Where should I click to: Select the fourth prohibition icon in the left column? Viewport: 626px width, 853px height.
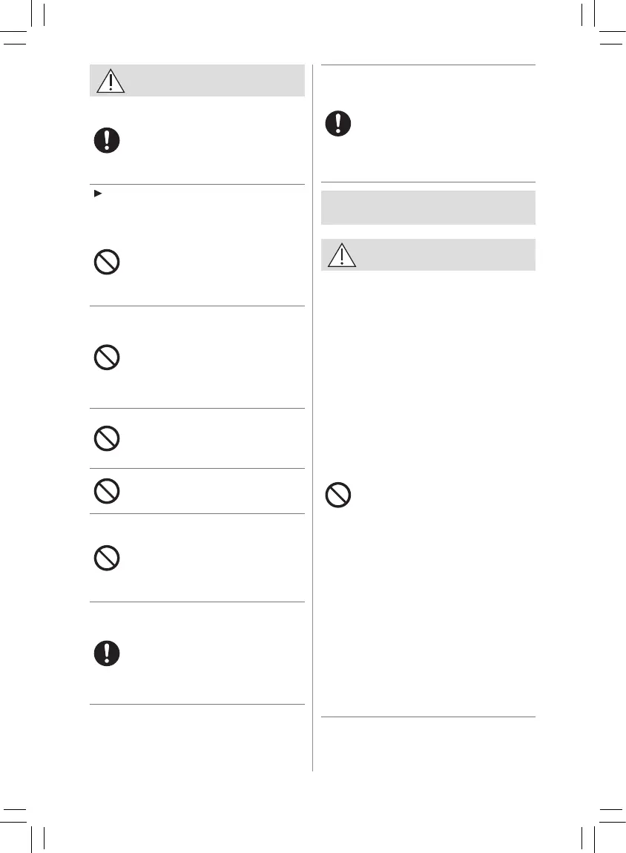click(107, 491)
